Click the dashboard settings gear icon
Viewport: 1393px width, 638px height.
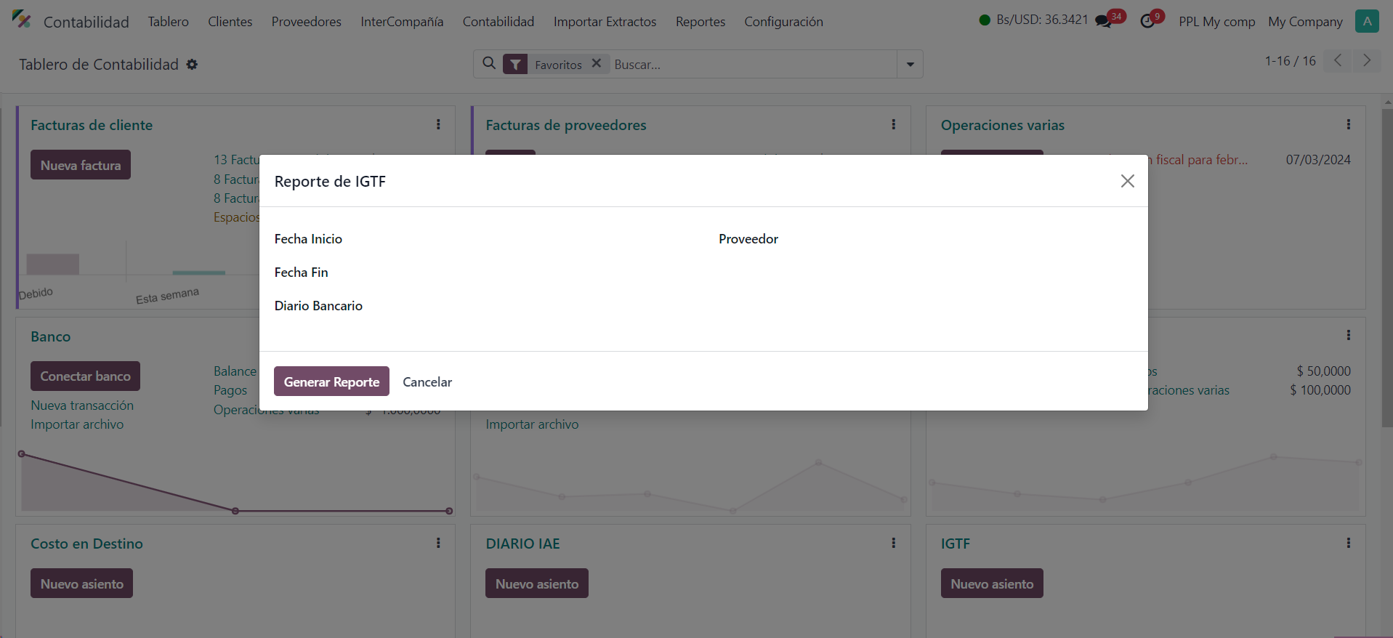click(x=192, y=65)
